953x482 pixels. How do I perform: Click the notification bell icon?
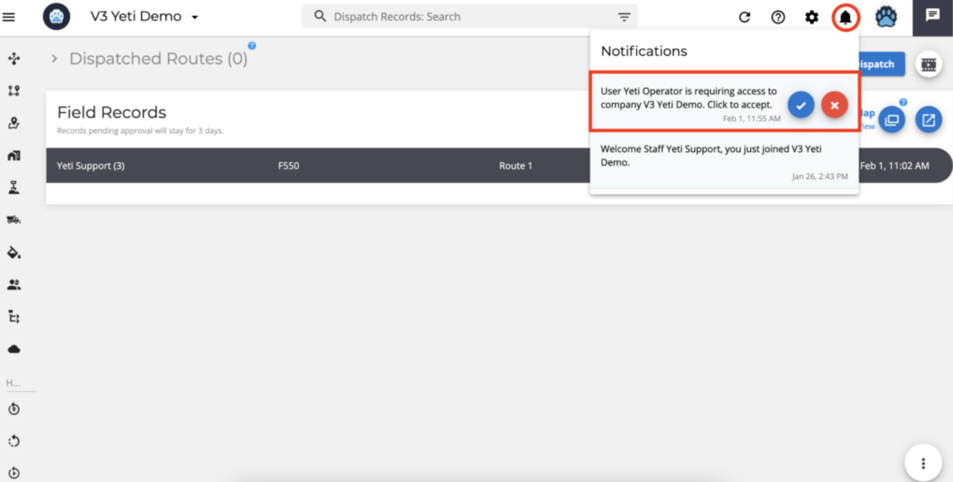[x=845, y=17]
